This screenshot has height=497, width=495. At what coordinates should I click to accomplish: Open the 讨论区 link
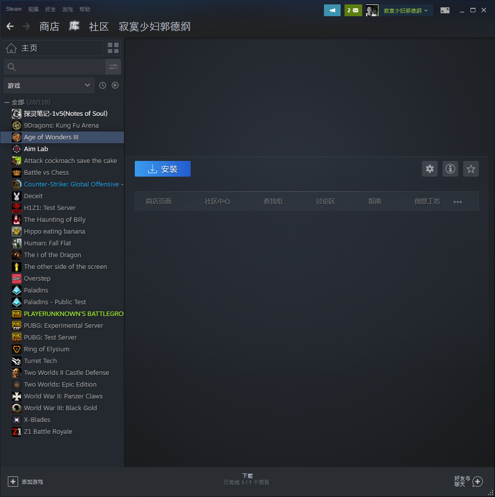click(325, 201)
